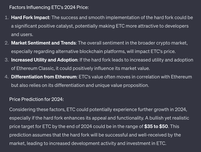Click the bold "Market Sentiment and Trends" label
201x152 pixels.
pyautogui.click(x=43, y=43)
